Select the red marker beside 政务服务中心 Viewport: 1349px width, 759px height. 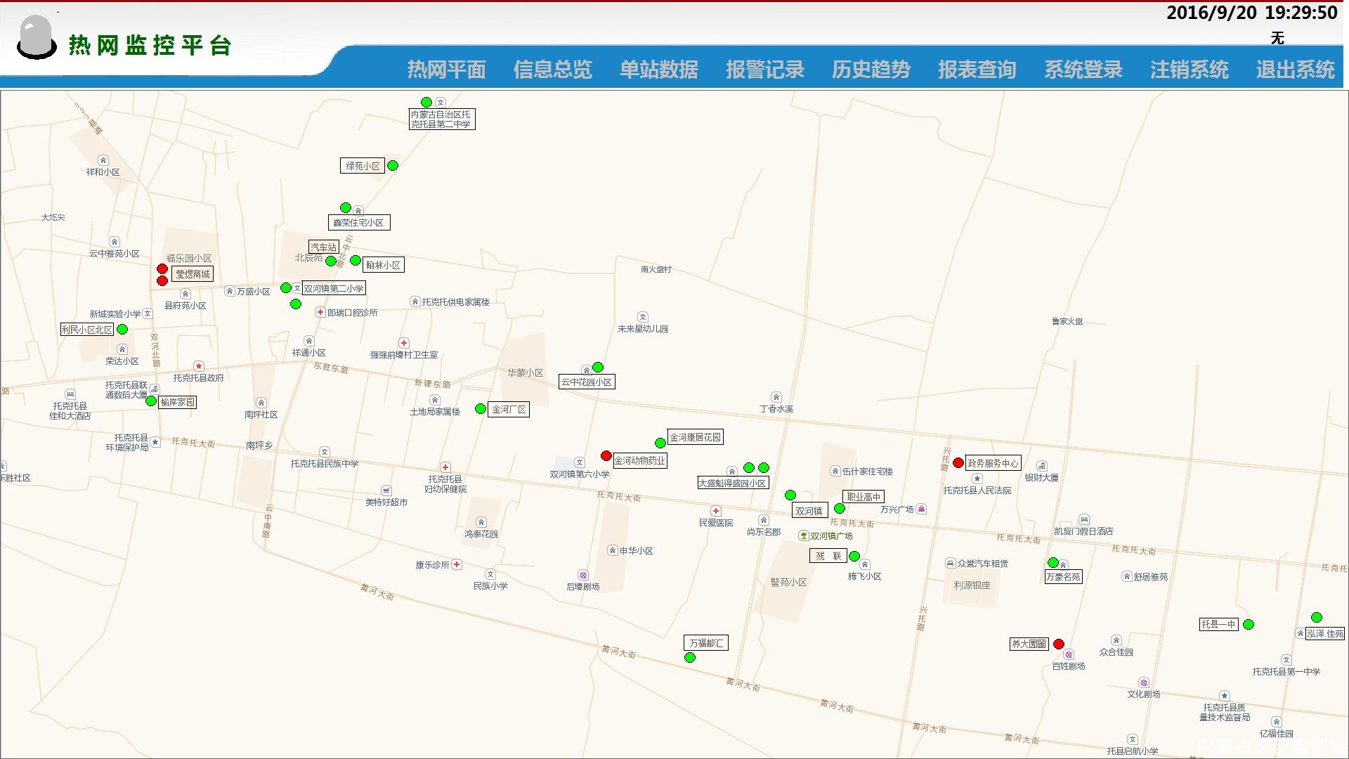tap(958, 462)
